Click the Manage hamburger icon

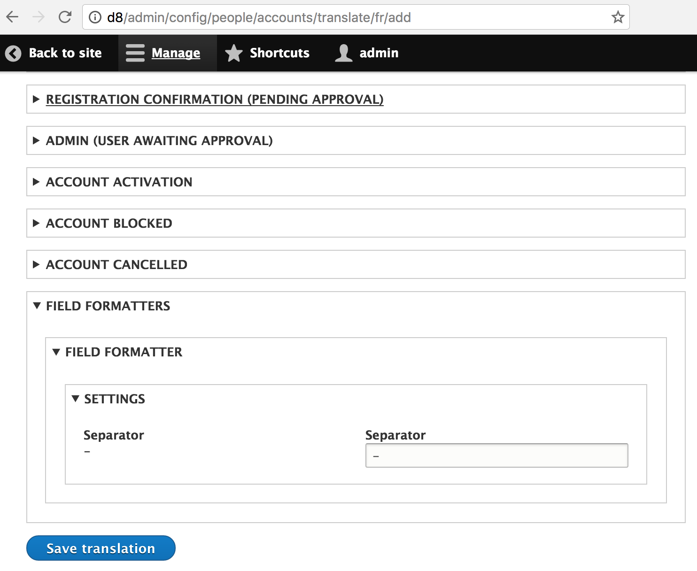pyautogui.click(x=135, y=53)
